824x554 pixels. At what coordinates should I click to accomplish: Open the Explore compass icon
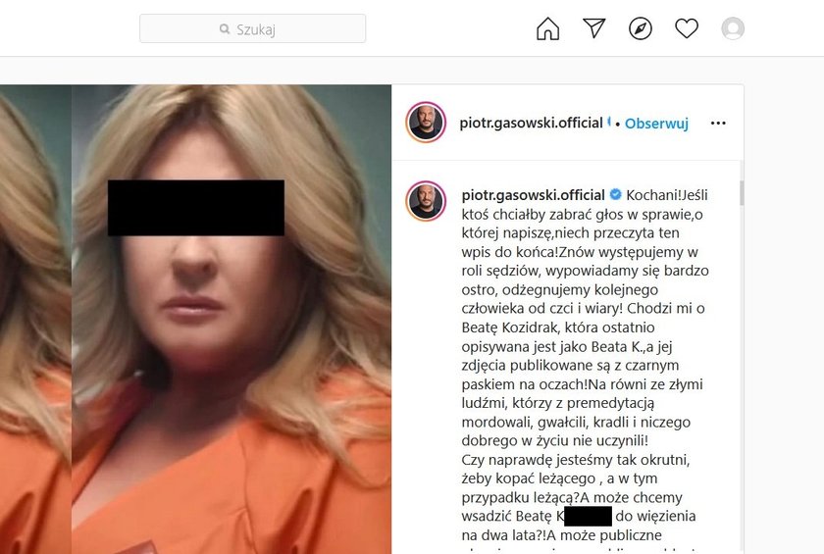point(640,28)
